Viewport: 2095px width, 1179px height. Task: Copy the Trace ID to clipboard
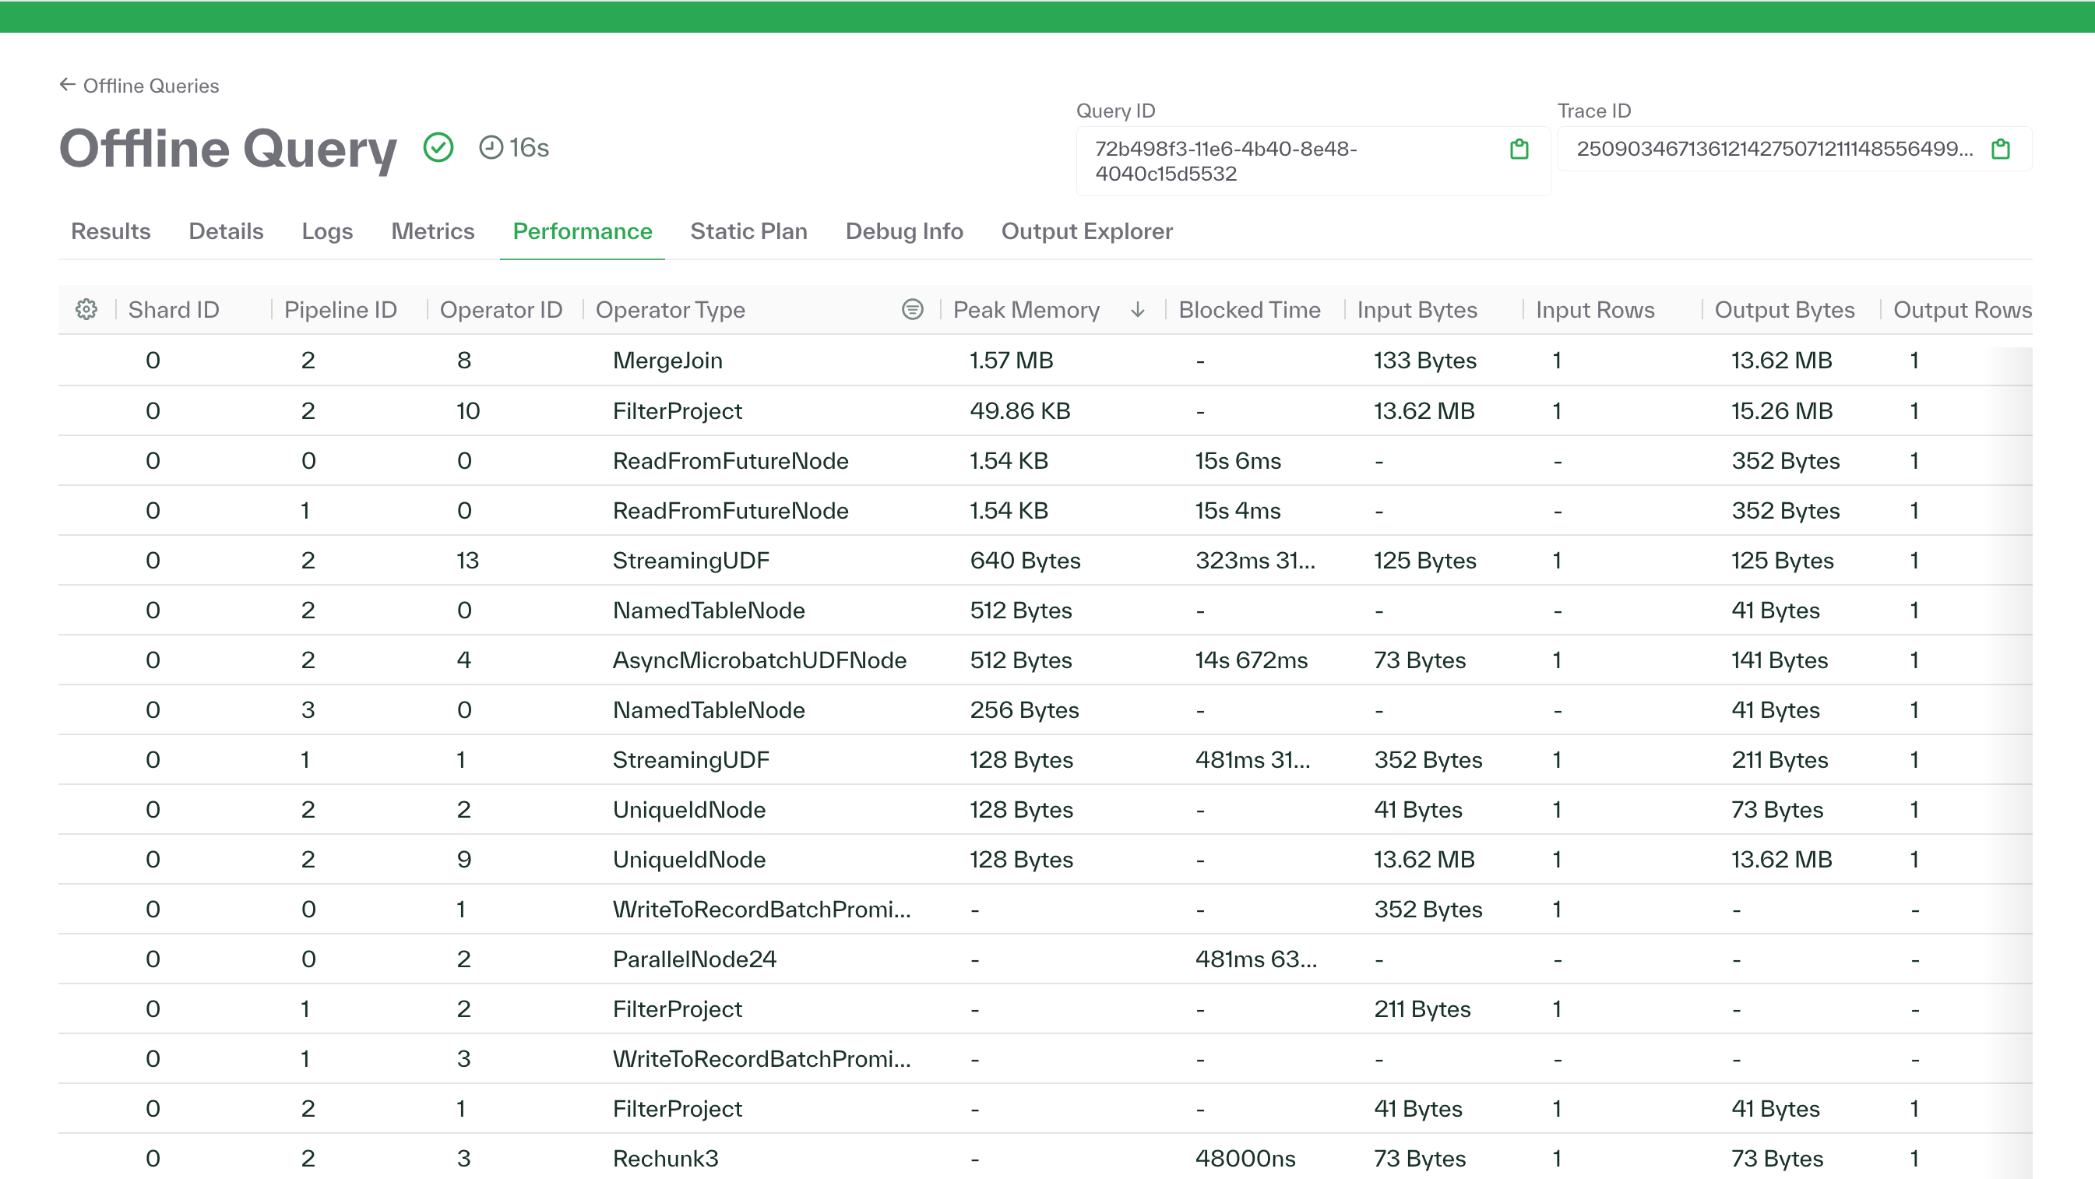(2000, 149)
